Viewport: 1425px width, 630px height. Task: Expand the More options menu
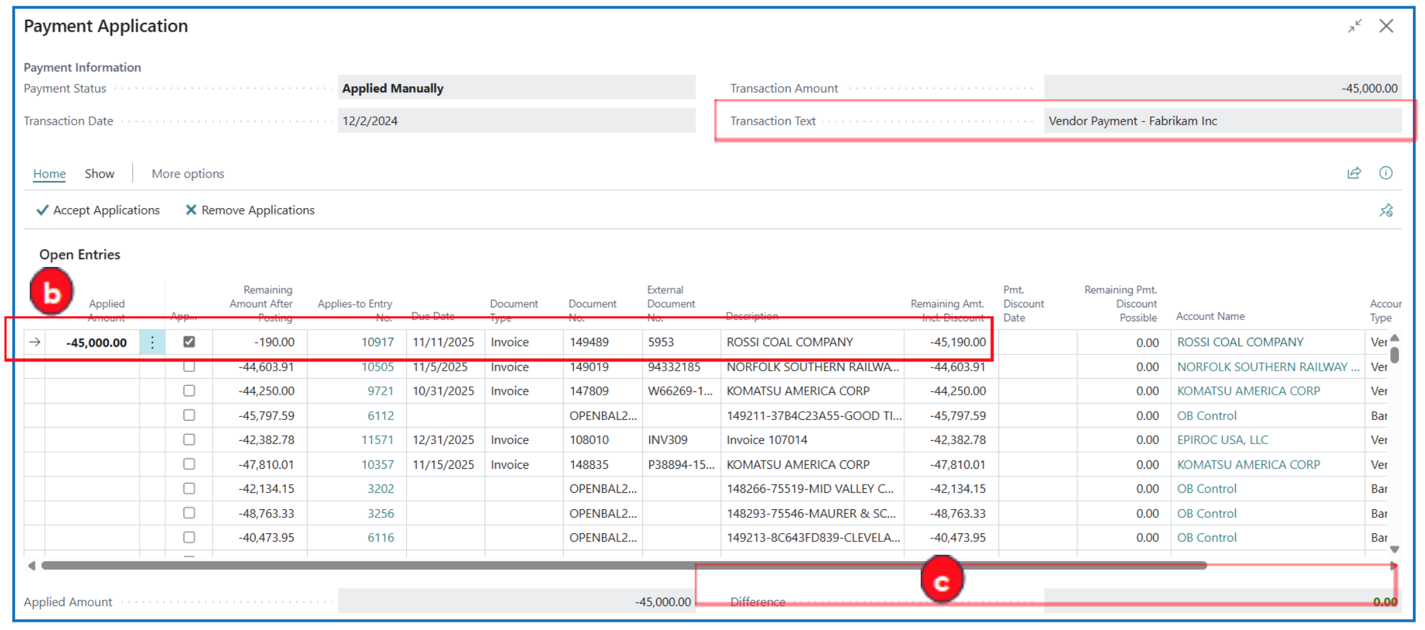point(187,173)
